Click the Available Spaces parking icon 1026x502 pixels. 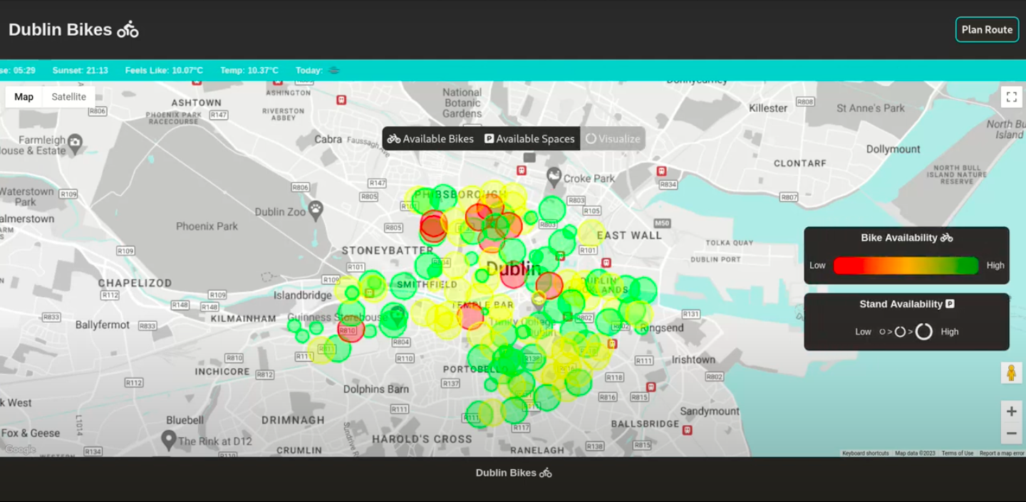[489, 139]
